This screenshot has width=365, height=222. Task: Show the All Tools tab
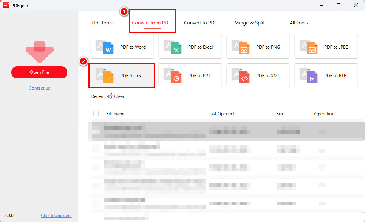click(298, 23)
